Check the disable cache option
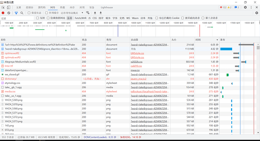 pyautogui.click(x=46, y=13)
